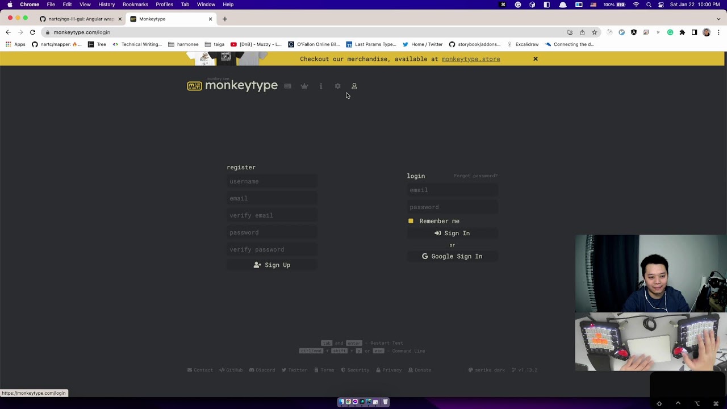Viewport: 727px width, 409px height.
Task: Go back to the previous page
Action: (x=8, y=32)
